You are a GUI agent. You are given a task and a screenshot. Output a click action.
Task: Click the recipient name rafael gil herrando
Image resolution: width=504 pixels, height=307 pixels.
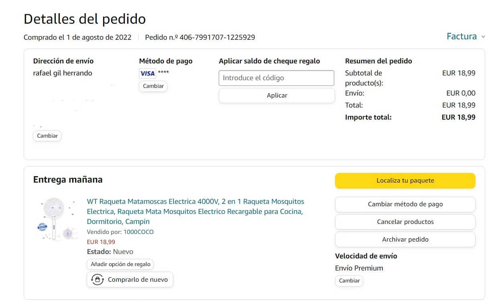coord(63,73)
